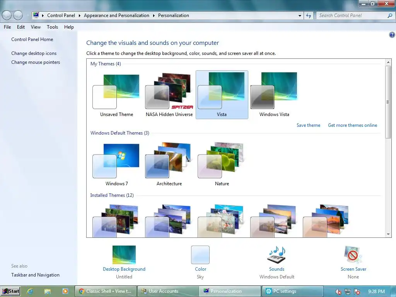Open the Screen Saver icon

point(353,254)
